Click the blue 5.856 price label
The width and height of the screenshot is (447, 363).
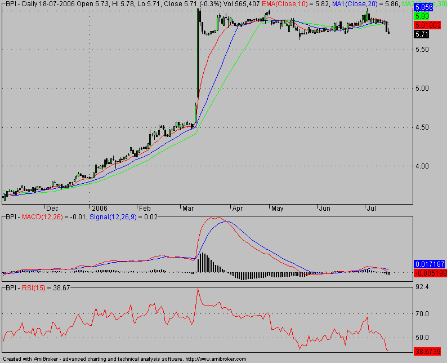pyautogui.click(x=423, y=7)
